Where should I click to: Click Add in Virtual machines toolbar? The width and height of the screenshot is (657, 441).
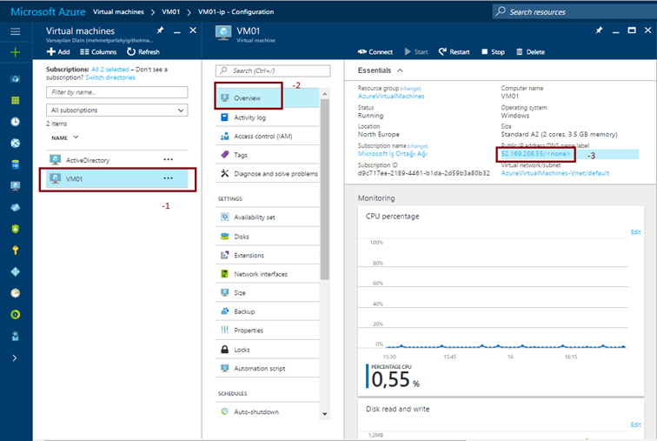pos(58,52)
